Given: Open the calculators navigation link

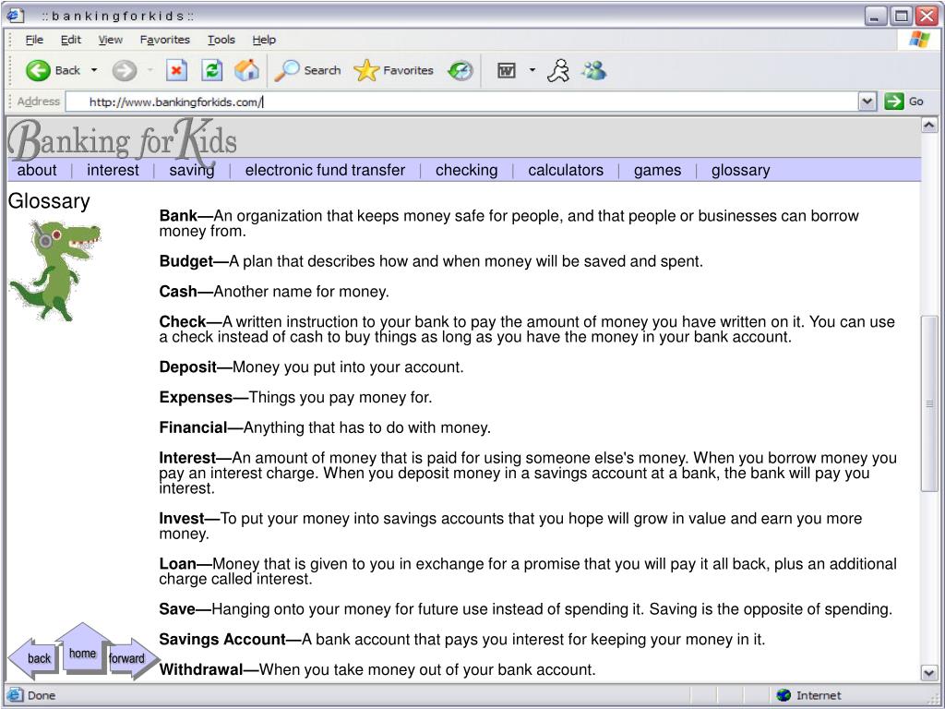Looking at the screenshot, I should tap(566, 170).
